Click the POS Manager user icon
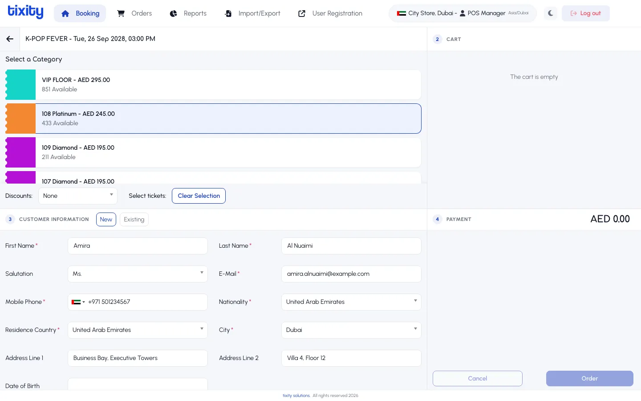Screen dimensions: 641x401 click(x=462, y=13)
